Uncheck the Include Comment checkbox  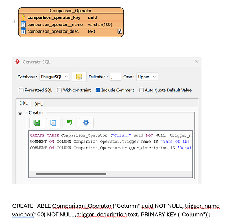(98, 90)
